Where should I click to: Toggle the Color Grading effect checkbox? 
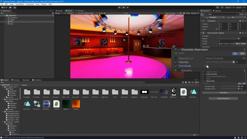pos(205,74)
